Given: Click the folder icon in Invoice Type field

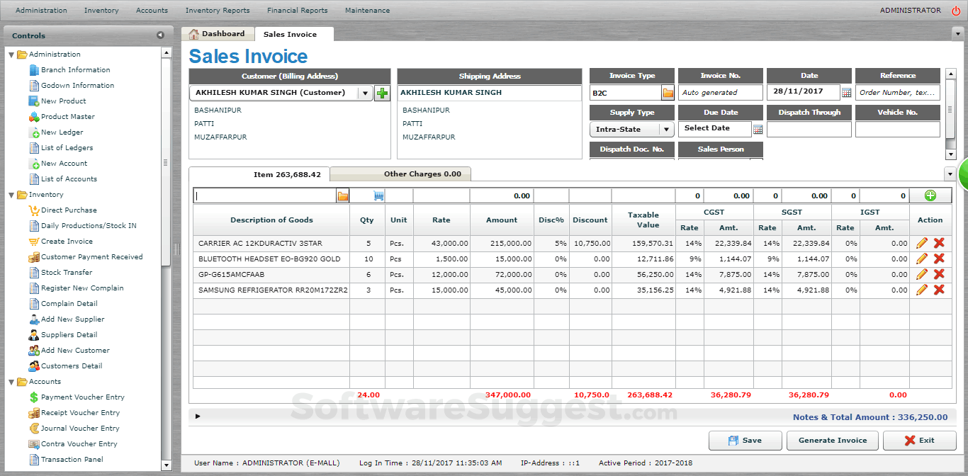Looking at the screenshot, I should click(667, 91).
